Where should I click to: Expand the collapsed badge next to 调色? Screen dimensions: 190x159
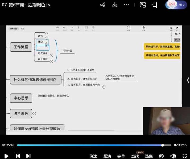click(47, 38)
